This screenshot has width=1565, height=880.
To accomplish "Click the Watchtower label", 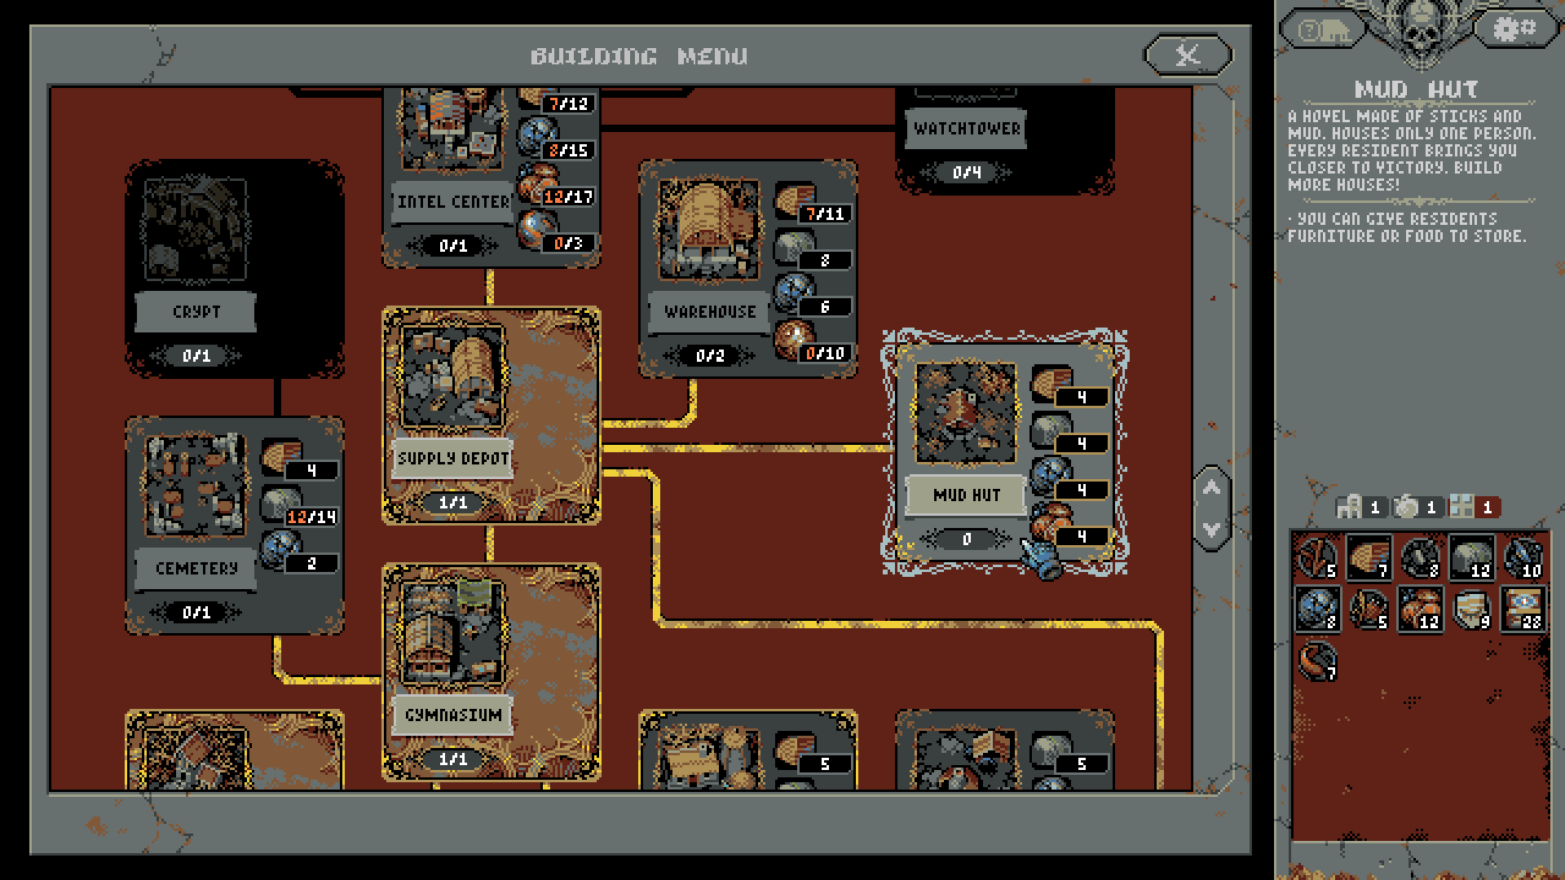I will 966,129.
